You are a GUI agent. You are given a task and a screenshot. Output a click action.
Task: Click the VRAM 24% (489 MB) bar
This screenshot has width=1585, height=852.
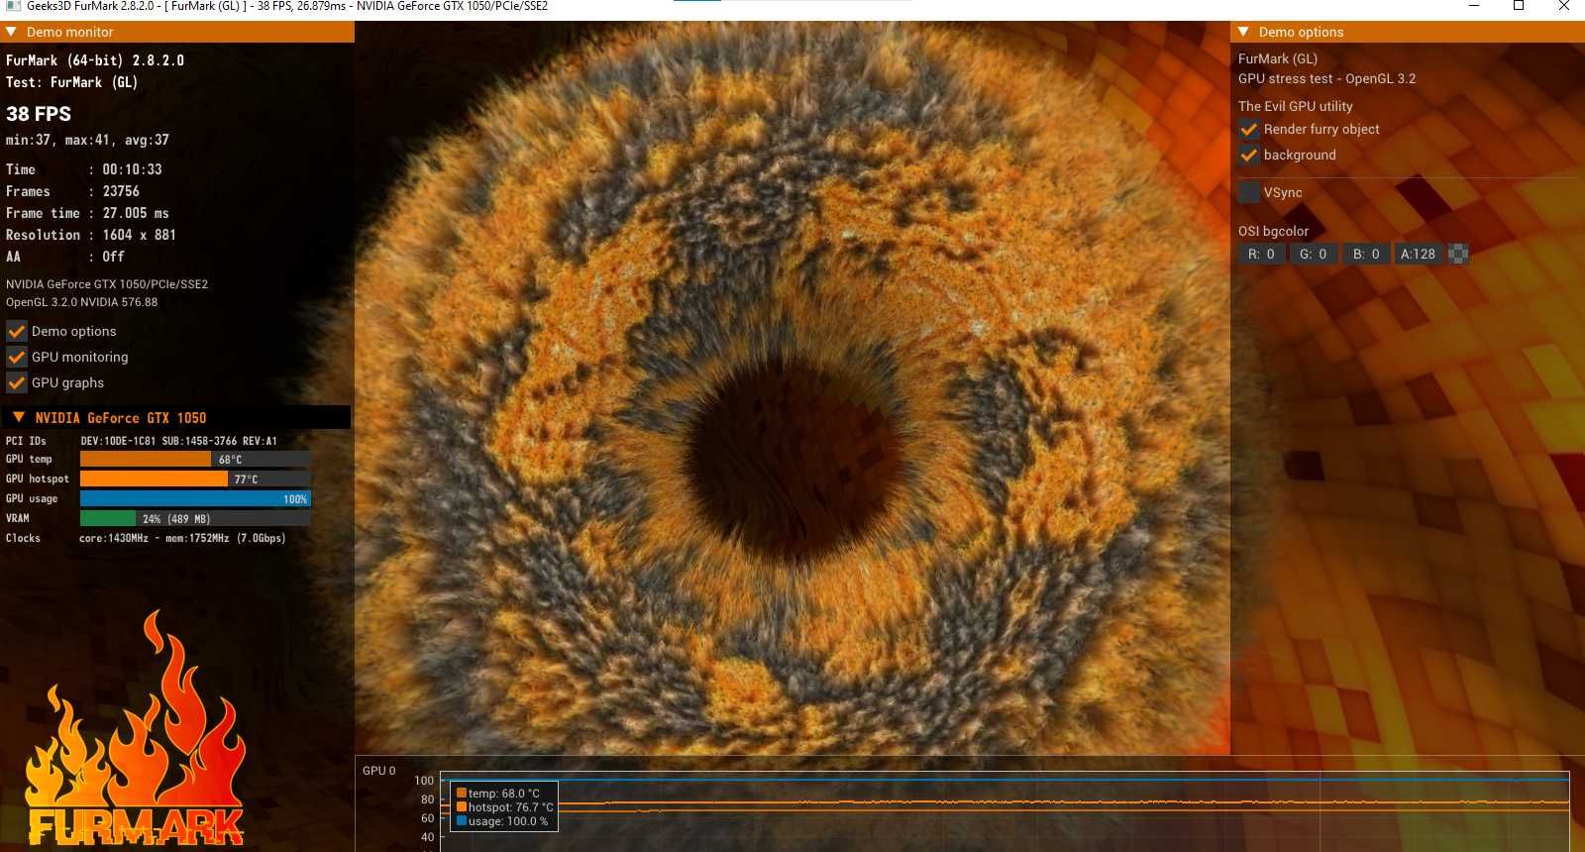tap(195, 518)
